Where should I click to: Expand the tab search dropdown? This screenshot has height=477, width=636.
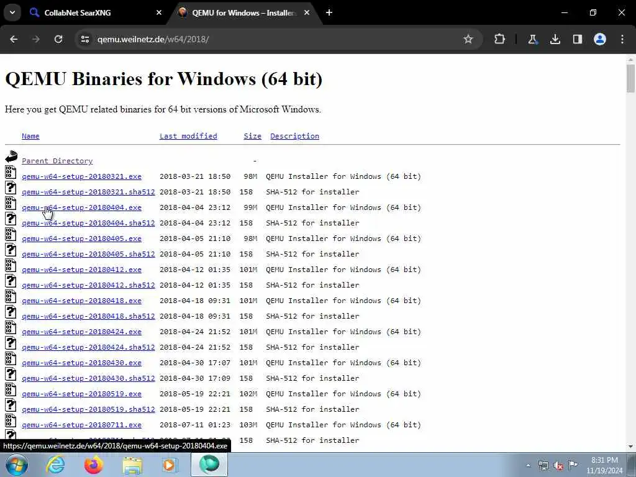click(12, 12)
